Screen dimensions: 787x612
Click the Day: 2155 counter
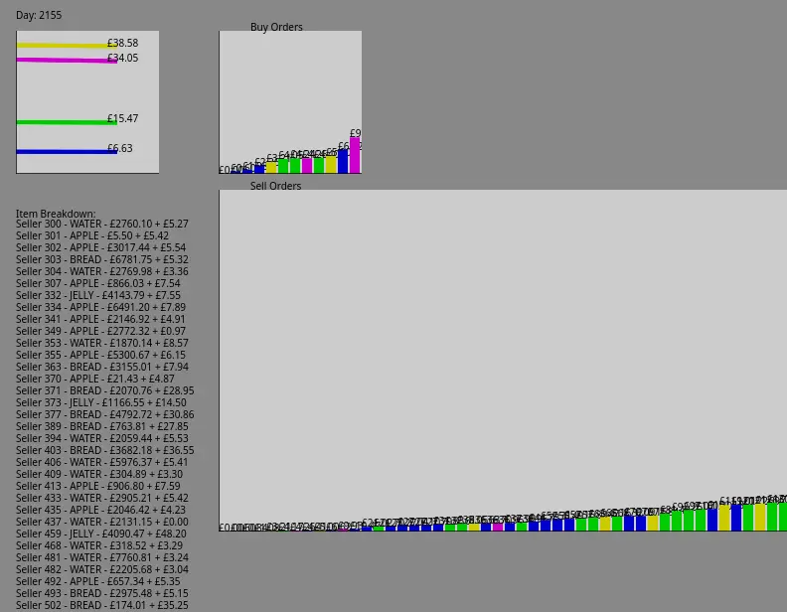pyautogui.click(x=39, y=16)
